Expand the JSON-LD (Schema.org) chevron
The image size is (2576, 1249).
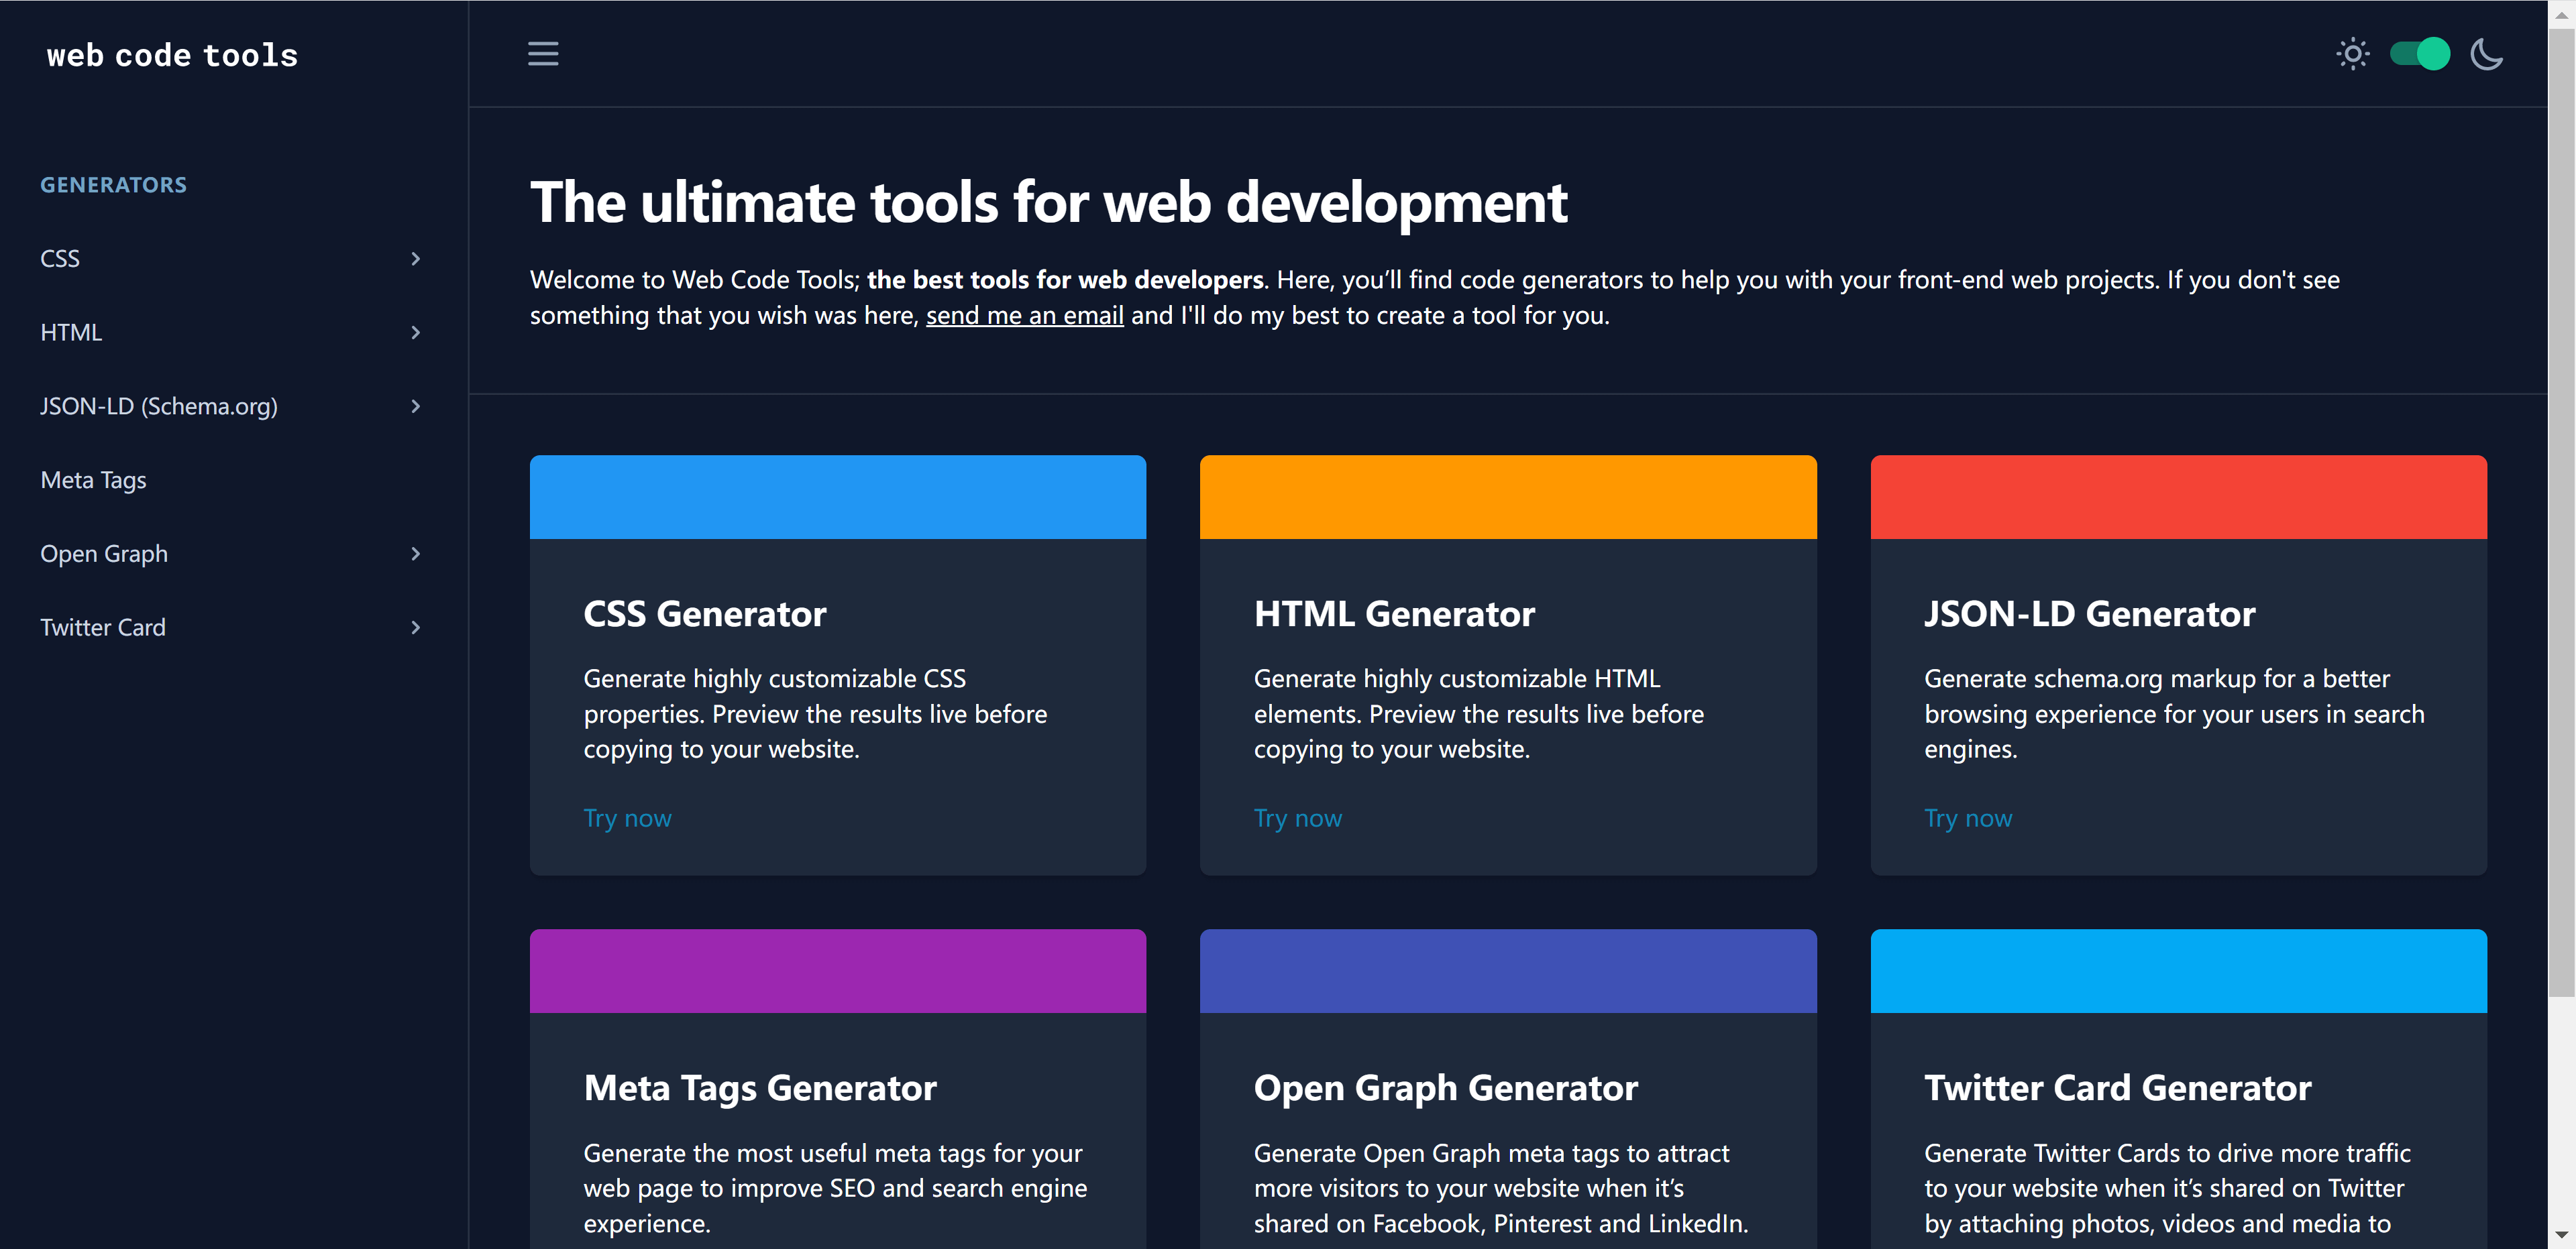[x=416, y=407]
